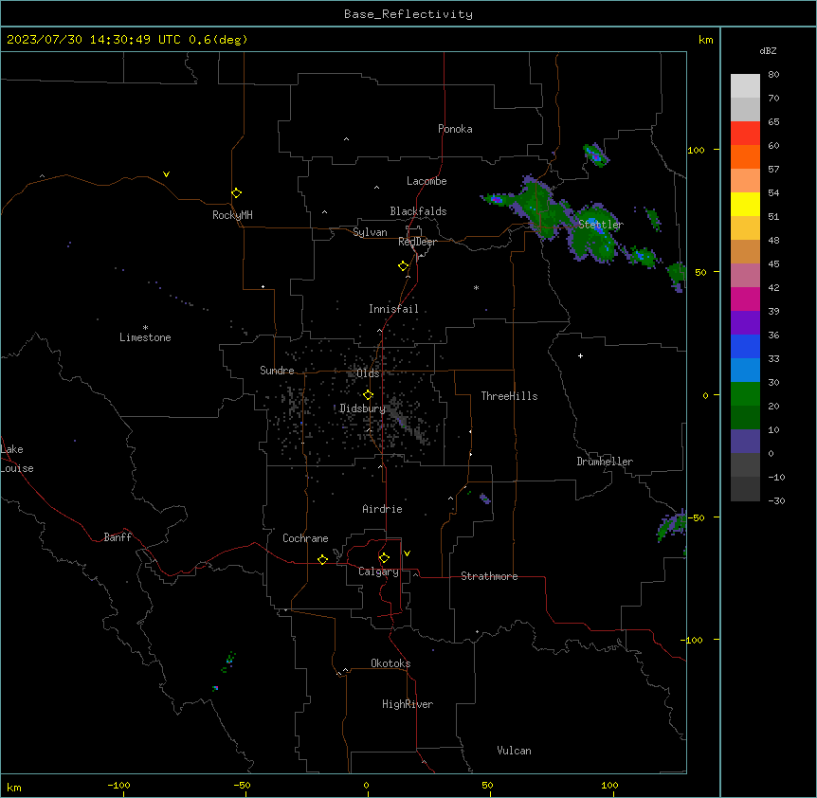
Task: Select the white asterisk marker above Limestone
Action: coord(145,328)
